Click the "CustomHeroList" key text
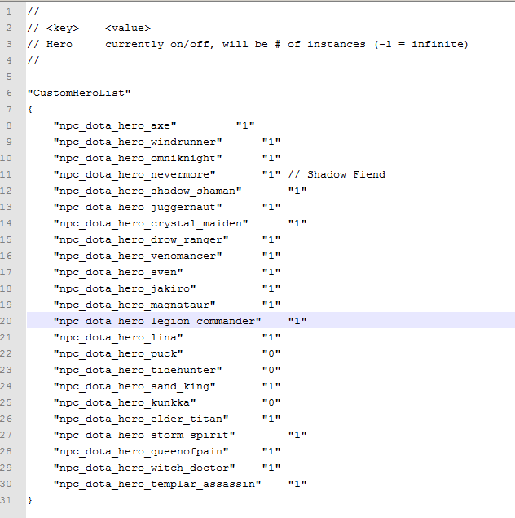 [x=79, y=93]
